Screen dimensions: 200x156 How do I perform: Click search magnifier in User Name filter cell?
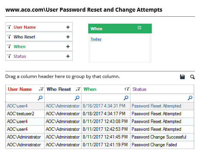tap(40, 98)
